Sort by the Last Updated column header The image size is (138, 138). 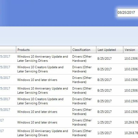(x=110, y=50)
